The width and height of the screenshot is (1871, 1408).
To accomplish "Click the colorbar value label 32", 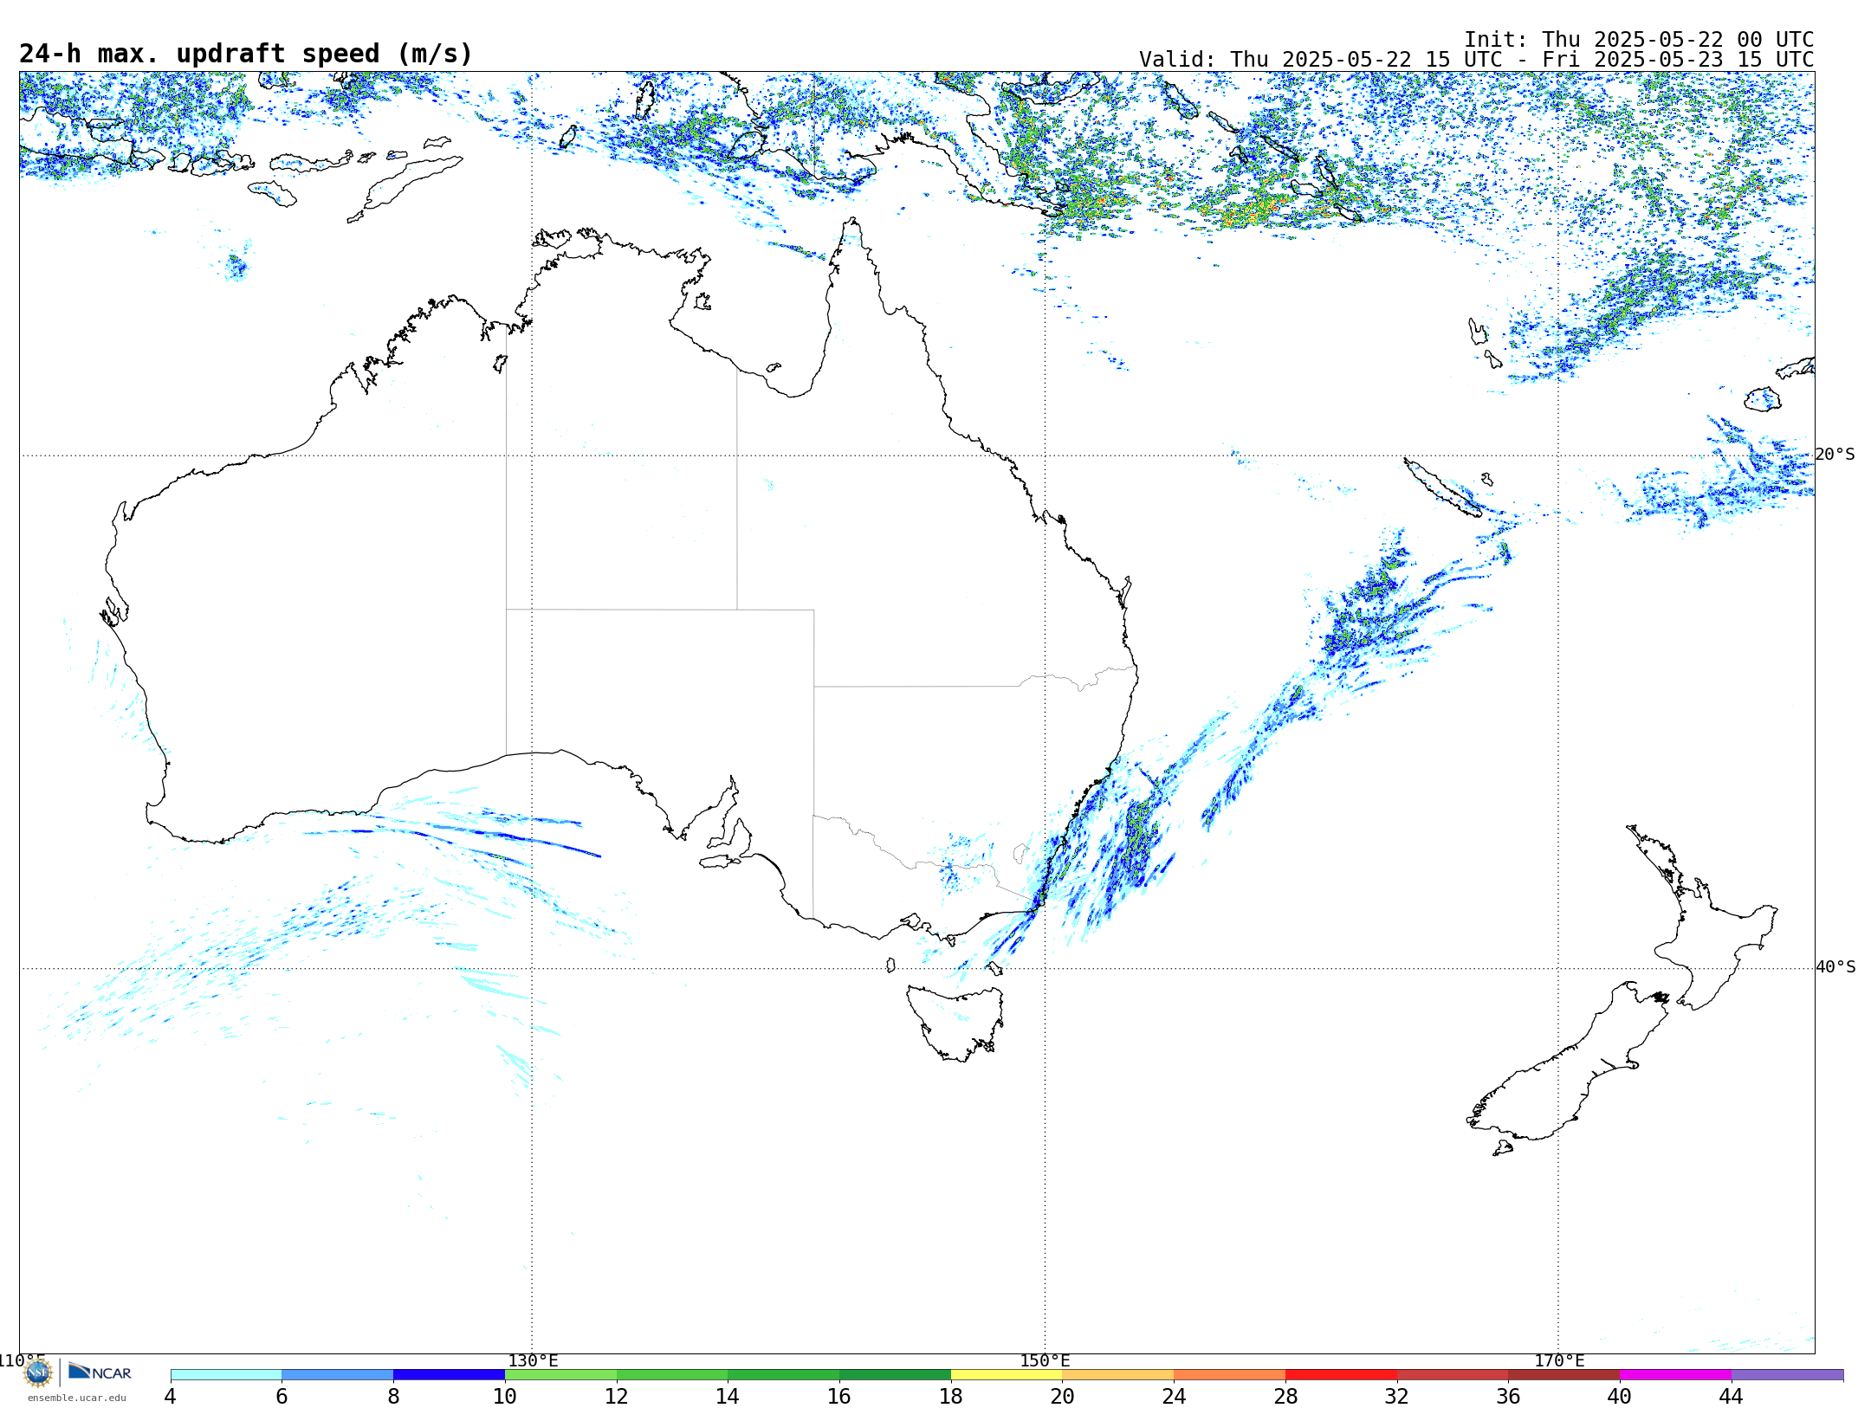I will 1397,1397.
